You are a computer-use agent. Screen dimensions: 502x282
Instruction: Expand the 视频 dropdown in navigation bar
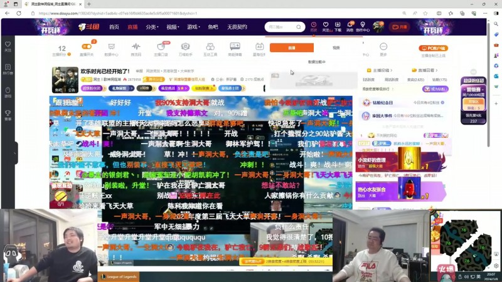click(x=172, y=27)
